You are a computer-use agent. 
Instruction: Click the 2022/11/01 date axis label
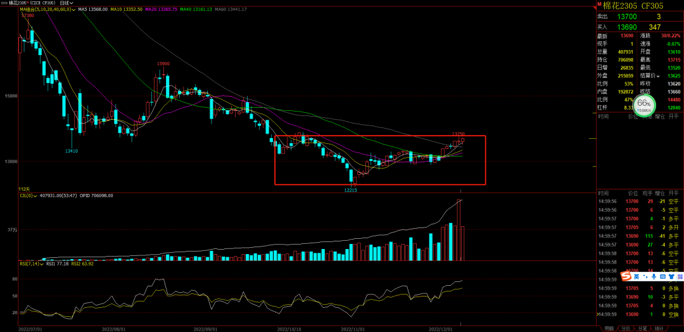pos(352,328)
